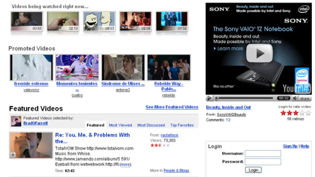Expand the description with the more link
This screenshot has width=315, height=177.
tap(125, 165)
